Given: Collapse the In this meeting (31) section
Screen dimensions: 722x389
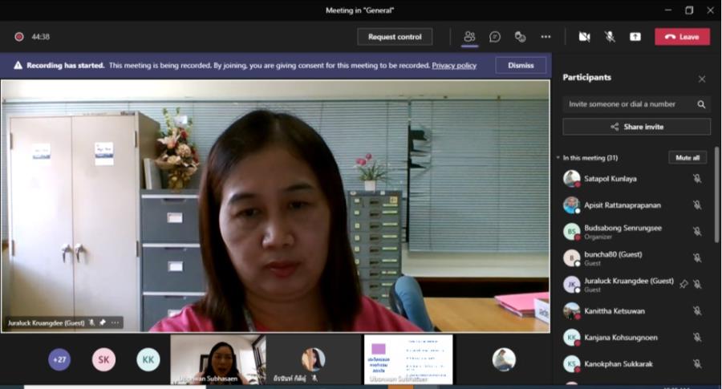Looking at the screenshot, I should pos(558,158).
